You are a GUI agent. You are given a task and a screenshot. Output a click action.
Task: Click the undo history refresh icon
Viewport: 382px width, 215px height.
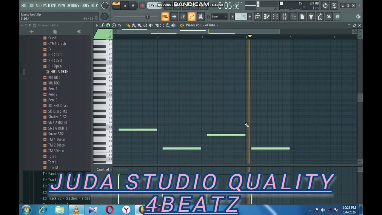click(325, 5)
